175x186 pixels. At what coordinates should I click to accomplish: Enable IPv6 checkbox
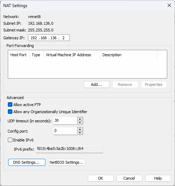(x=10, y=140)
